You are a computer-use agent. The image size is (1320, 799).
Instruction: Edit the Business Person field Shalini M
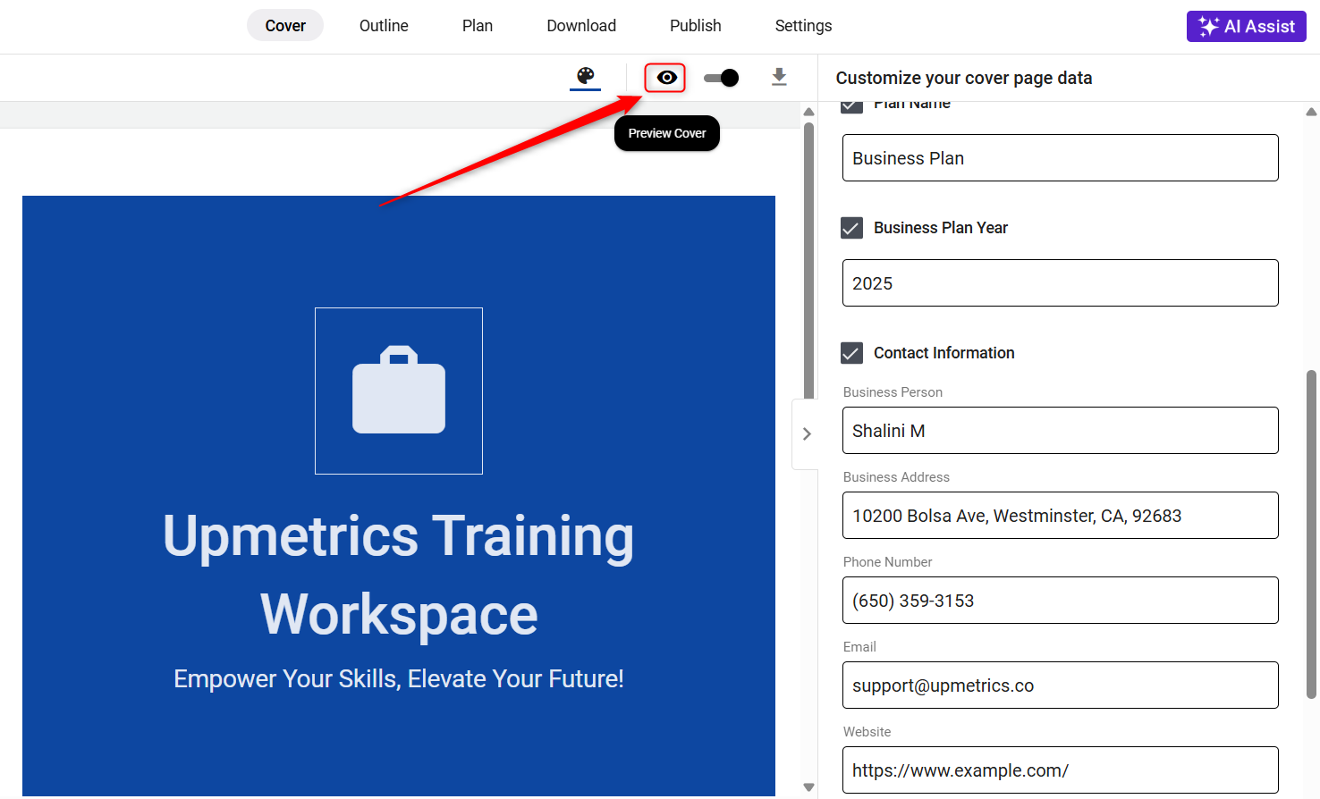pyautogui.click(x=1060, y=431)
